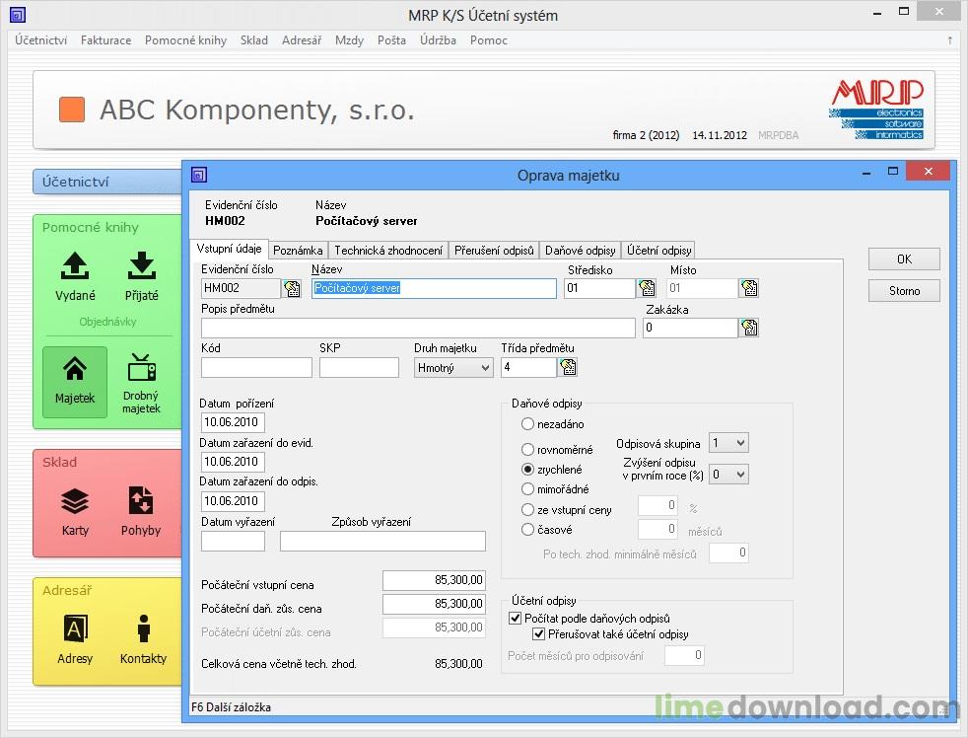The width and height of the screenshot is (968, 738).
Task: Switch to the Daňové odpisy tab
Action: tap(581, 251)
